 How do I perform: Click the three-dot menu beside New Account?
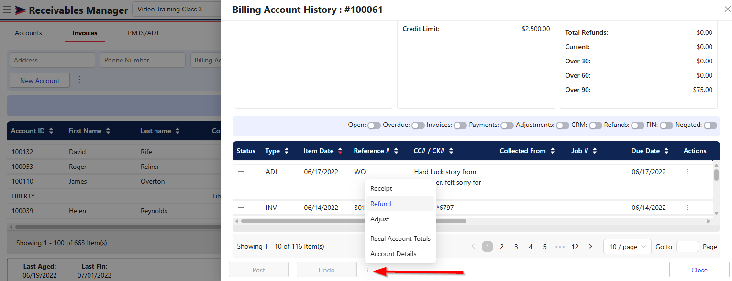[x=79, y=80]
